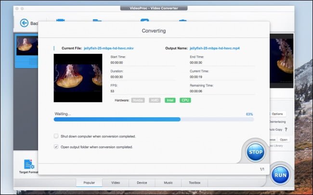
Task: Click the Open button for output folder
Action: pyautogui.click(x=284, y=140)
